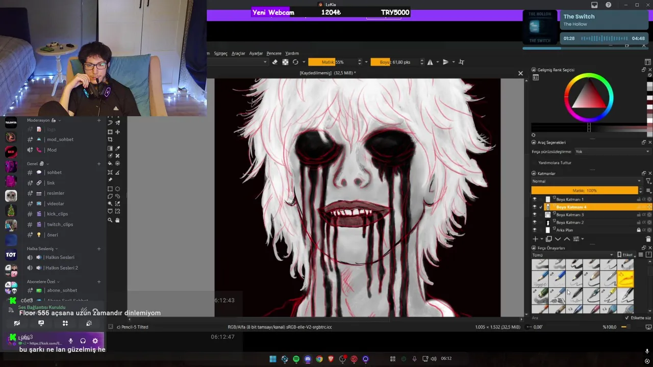Collapse the Moderasyon category in Discord
This screenshot has width=653, height=367.
[41, 120]
